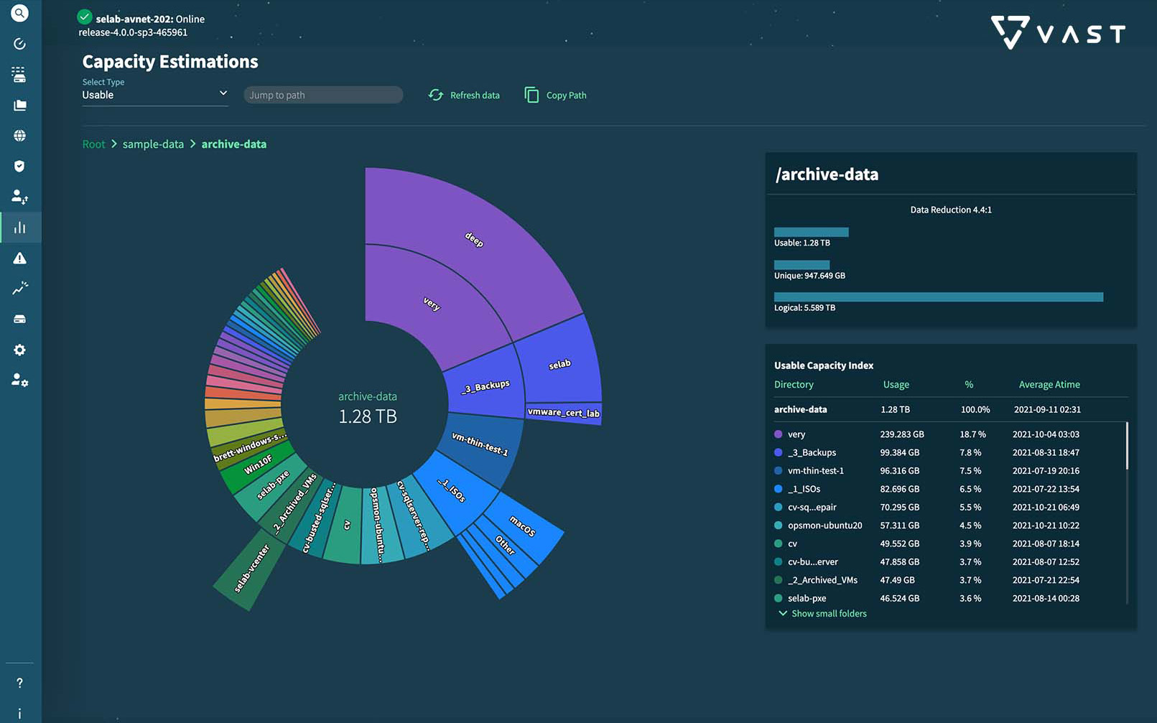Click the search icon in the sidebar
Viewport: 1157px width, 723px height.
pos(19,13)
